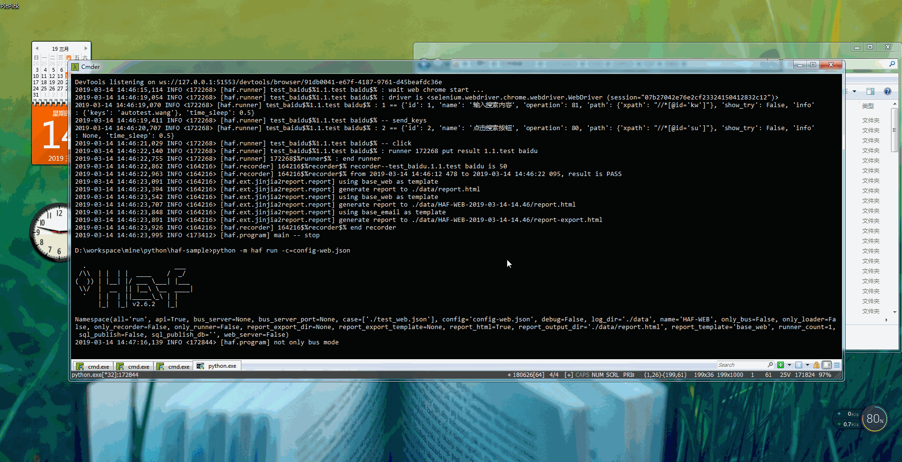Click the upload speed 0K/s indicator
The height and width of the screenshot is (462, 902).
848,414
